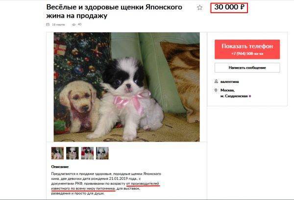This screenshot has height=200, width=294.
Task: Click the 30 000 ₽ price label
Action: [229, 7]
